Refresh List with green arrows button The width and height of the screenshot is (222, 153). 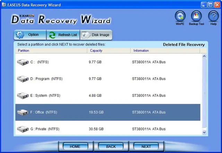point(63,35)
